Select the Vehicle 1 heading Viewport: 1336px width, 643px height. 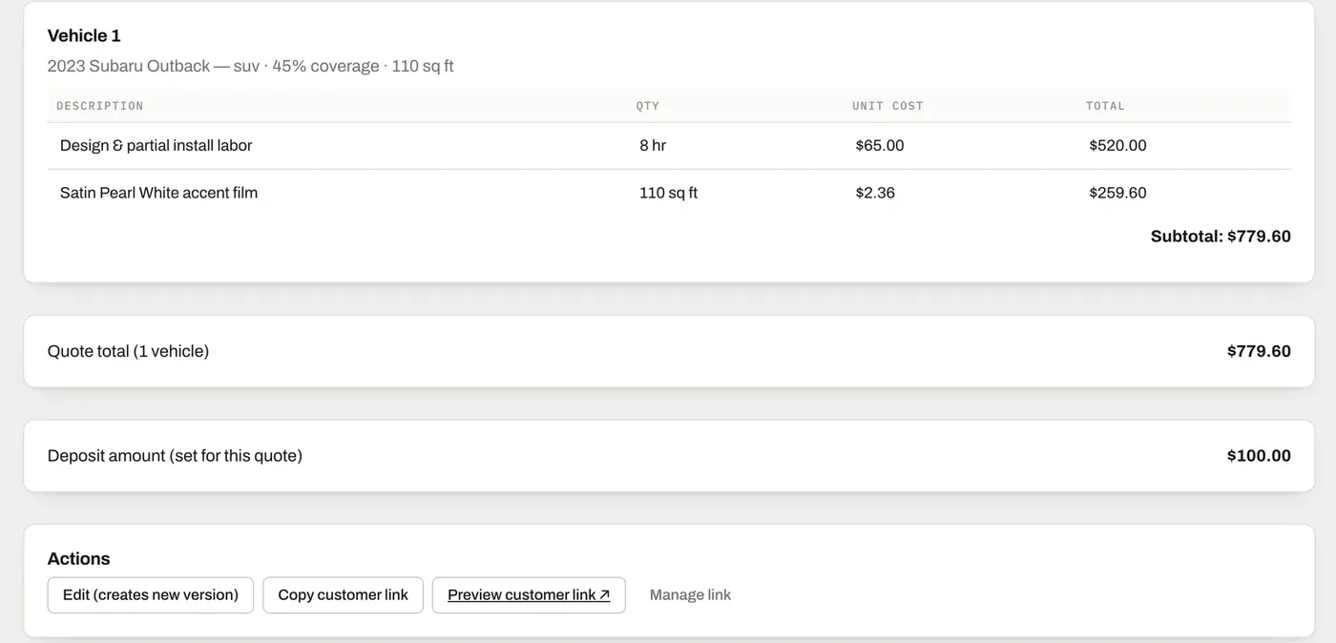click(x=84, y=36)
